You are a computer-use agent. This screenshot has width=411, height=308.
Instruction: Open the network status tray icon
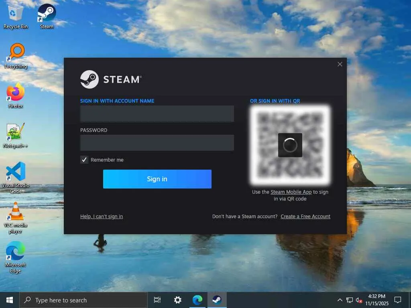[x=350, y=300]
